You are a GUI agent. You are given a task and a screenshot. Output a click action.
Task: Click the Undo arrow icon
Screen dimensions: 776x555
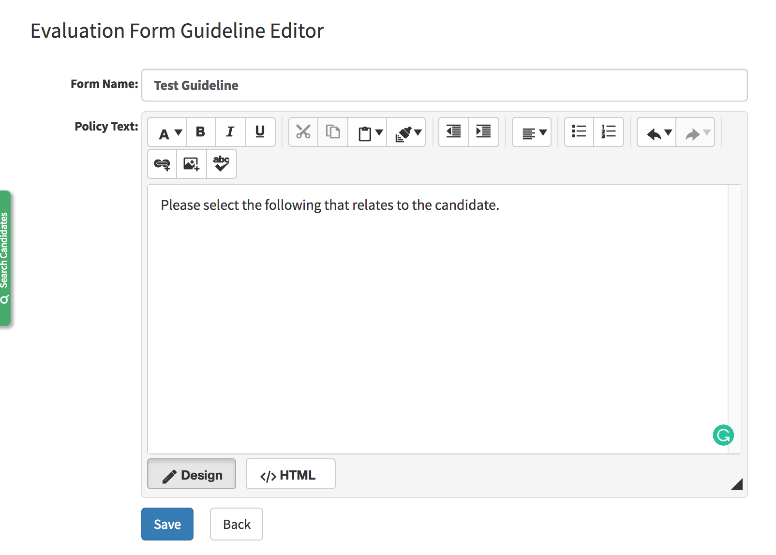tap(654, 133)
